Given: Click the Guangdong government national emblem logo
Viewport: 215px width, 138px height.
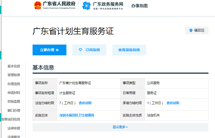Looking at the screenshot, I should tap(38, 5).
